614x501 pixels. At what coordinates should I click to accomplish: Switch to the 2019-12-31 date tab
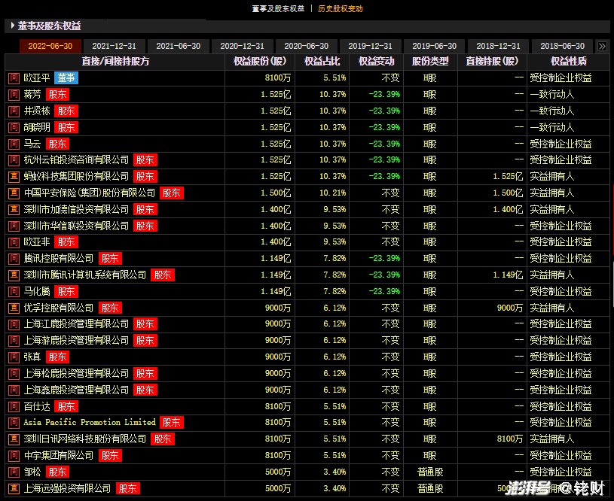[370, 46]
